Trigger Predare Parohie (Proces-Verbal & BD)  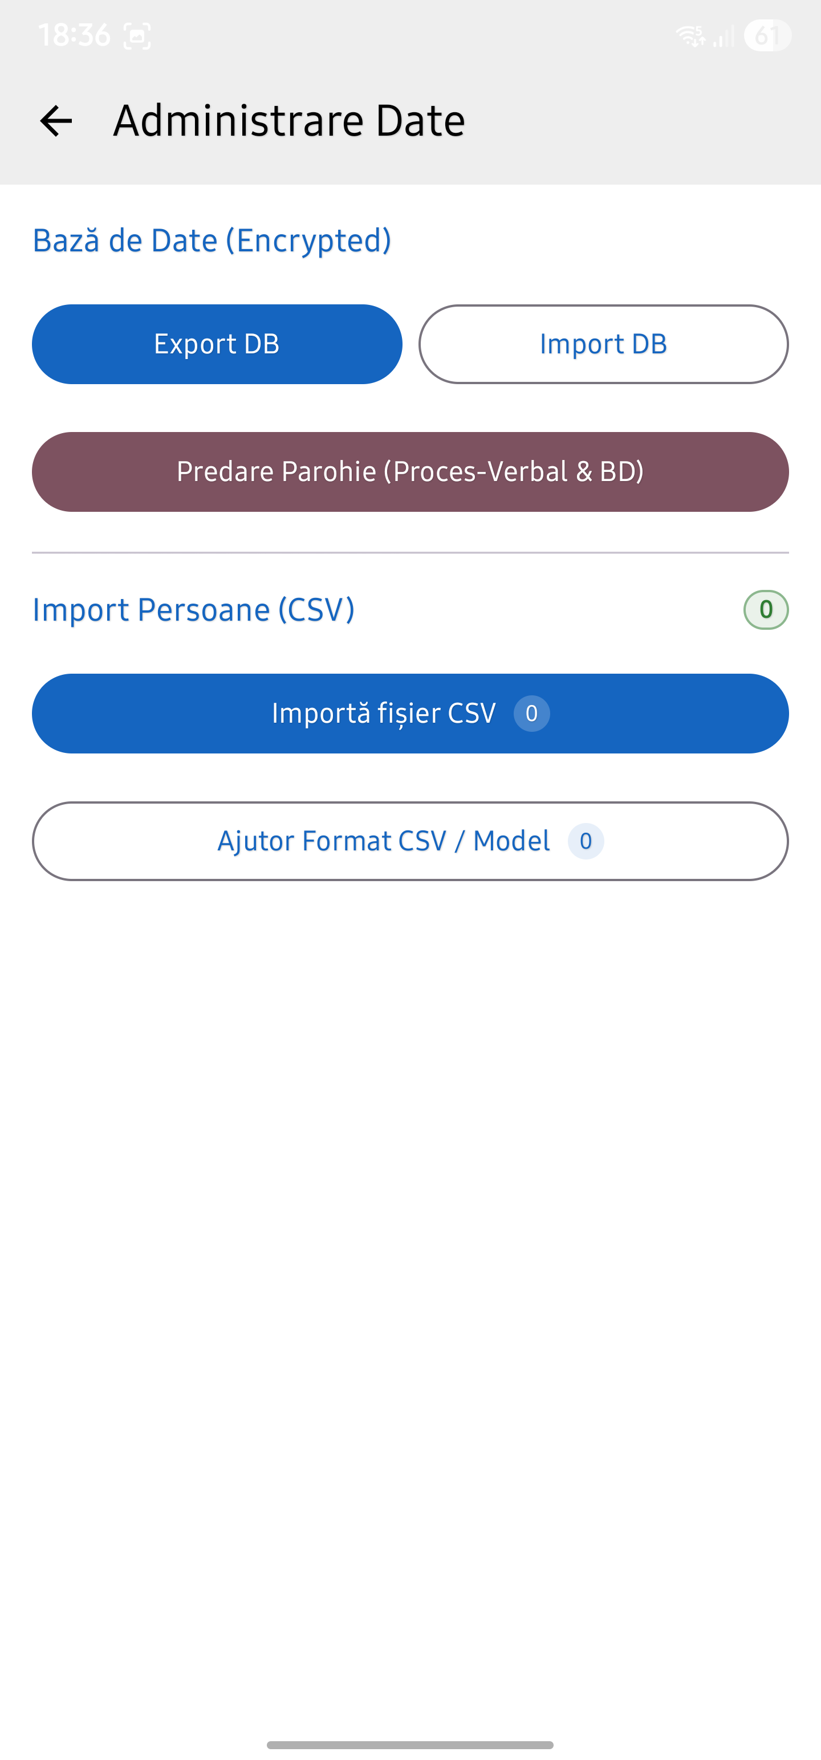coord(410,472)
